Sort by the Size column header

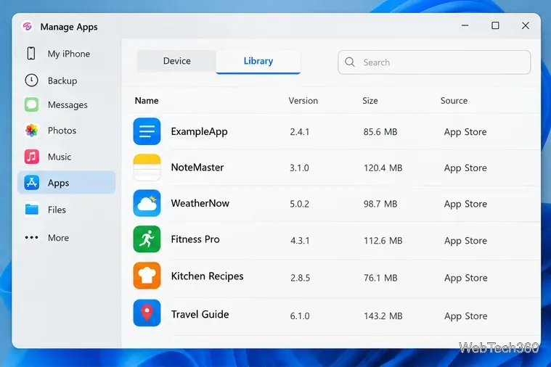coord(370,101)
